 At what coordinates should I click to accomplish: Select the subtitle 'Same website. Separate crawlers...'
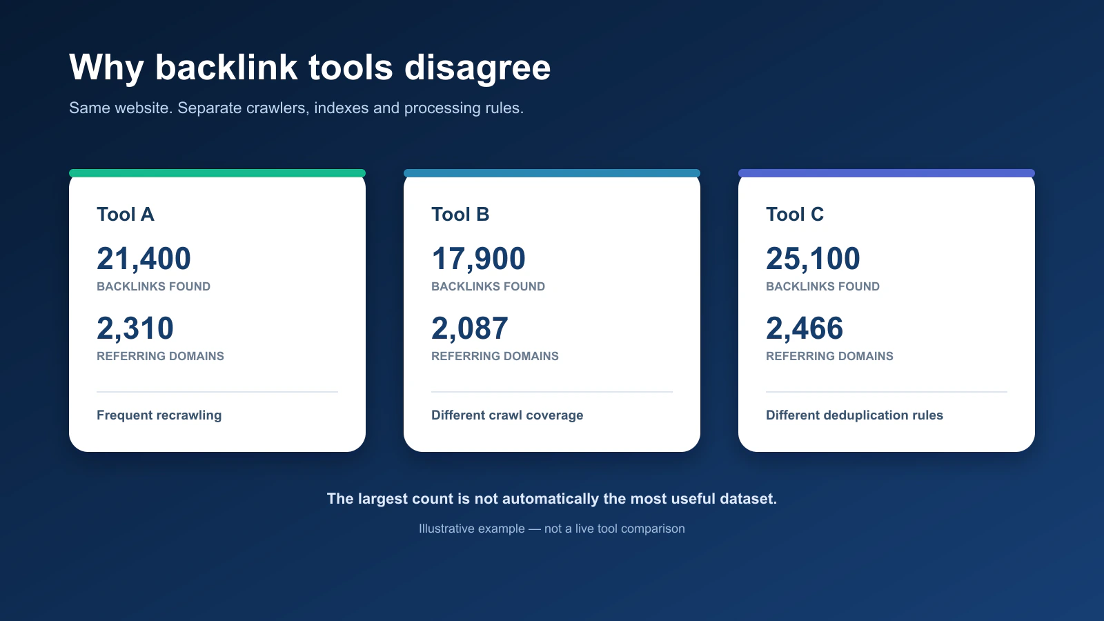(x=296, y=108)
